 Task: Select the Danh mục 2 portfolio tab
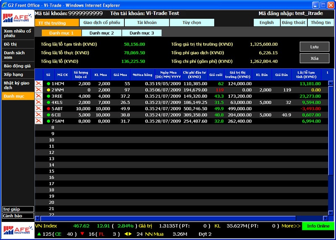point(102,33)
